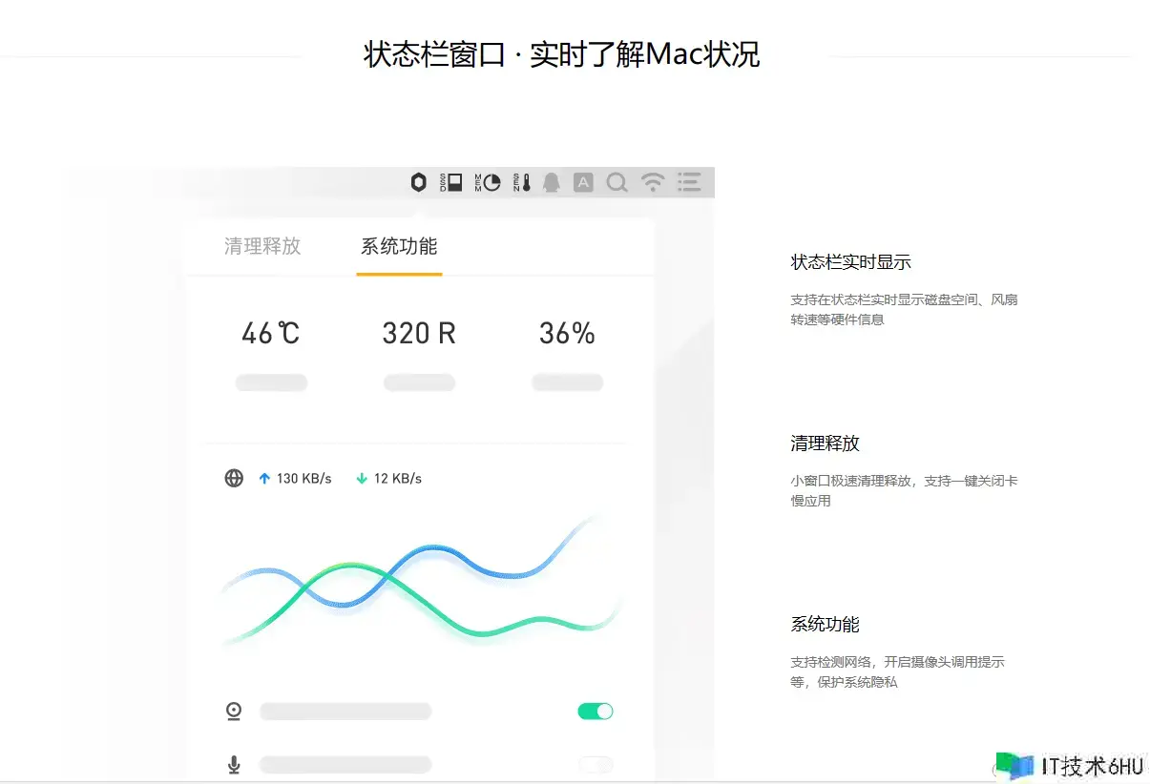Click the microphone icon in the list
Screen dimensions: 1150x784
tap(234, 765)
